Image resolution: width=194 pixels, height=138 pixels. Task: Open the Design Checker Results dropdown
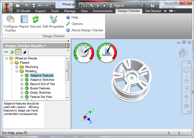(45, 46)
